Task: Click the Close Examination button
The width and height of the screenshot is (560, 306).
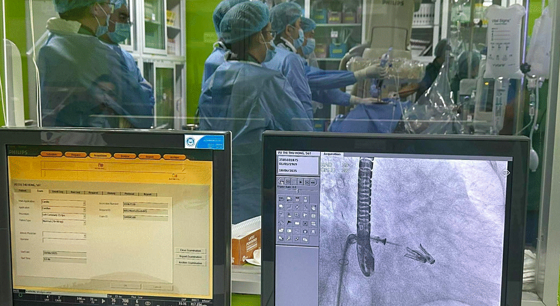Action: 190,250
